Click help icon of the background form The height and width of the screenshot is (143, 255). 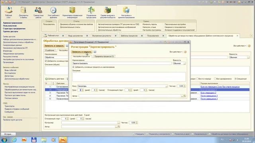tap(249, 46)
